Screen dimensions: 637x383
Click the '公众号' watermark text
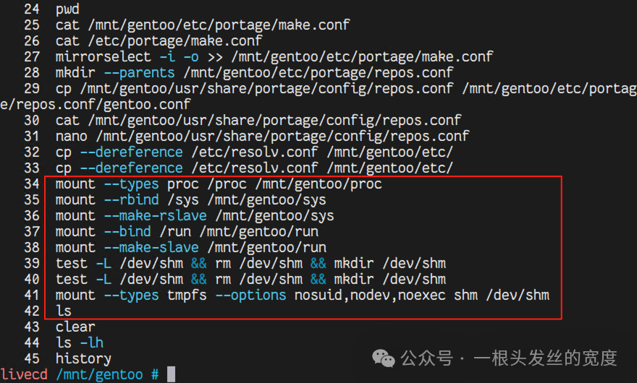[x=427, y=358]
